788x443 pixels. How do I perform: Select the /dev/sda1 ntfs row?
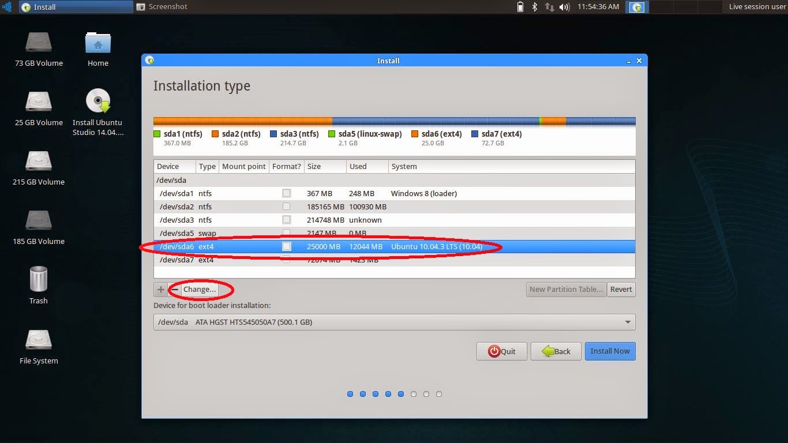pyautogui.click(x=395, y=193)
